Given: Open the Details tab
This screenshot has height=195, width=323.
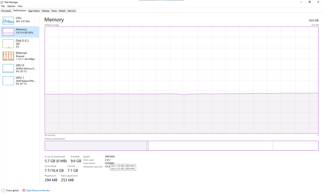Looking at the screenshot, I should pos(62,11).
